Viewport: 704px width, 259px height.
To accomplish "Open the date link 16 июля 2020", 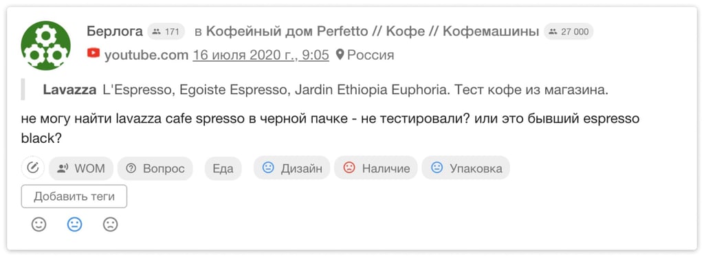I will pos(261,55).
